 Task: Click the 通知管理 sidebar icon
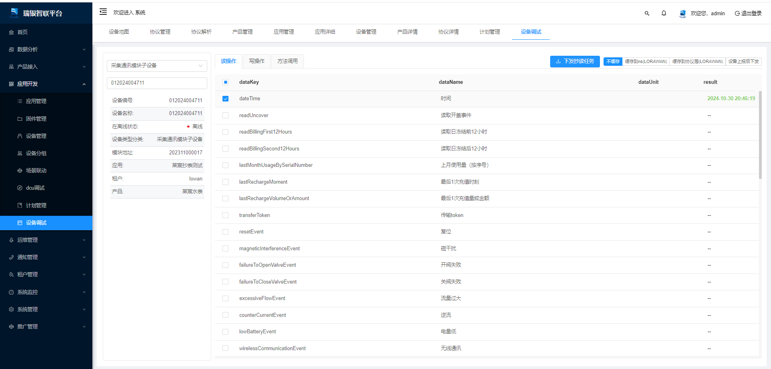click(x=11, y=257)
